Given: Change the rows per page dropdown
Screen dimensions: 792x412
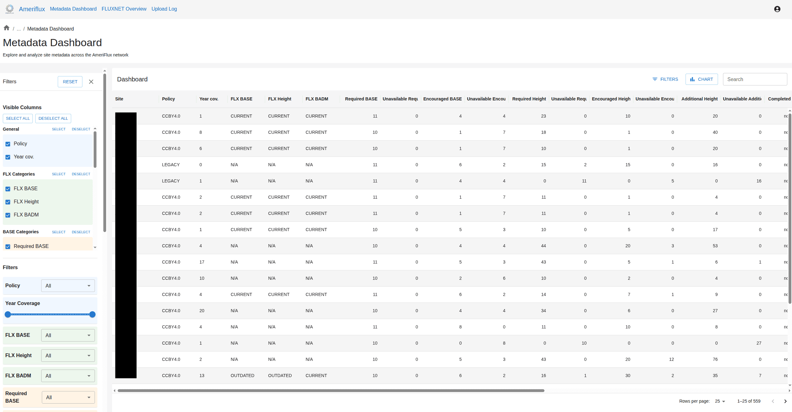Looking at the screenshot, I should point(720,401).
